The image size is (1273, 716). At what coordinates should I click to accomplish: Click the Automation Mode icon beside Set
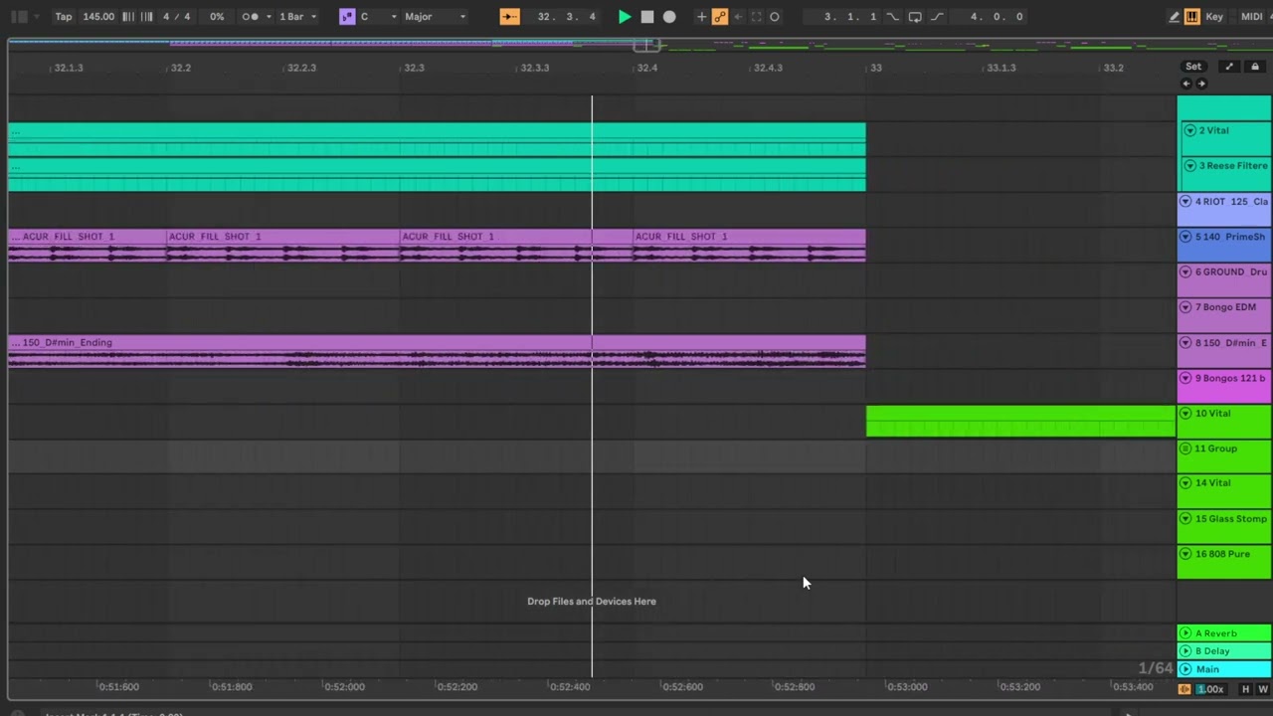[1229, 67]
